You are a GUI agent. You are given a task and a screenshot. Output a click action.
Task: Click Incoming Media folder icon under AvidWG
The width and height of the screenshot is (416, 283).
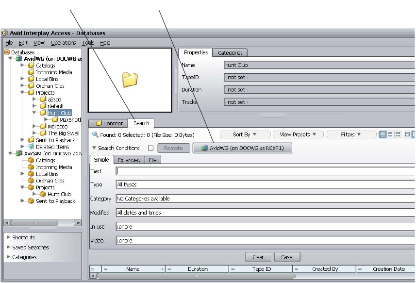pos(31,72)
